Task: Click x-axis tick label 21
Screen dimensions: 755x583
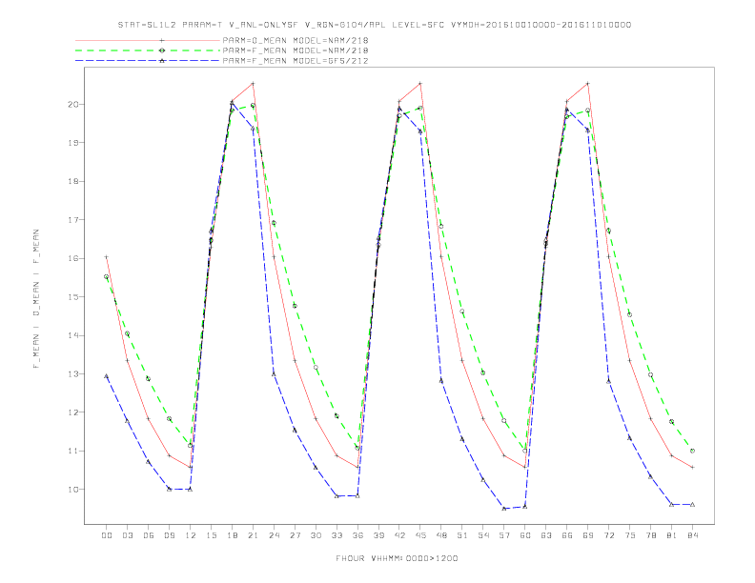Action: point(253,535)
